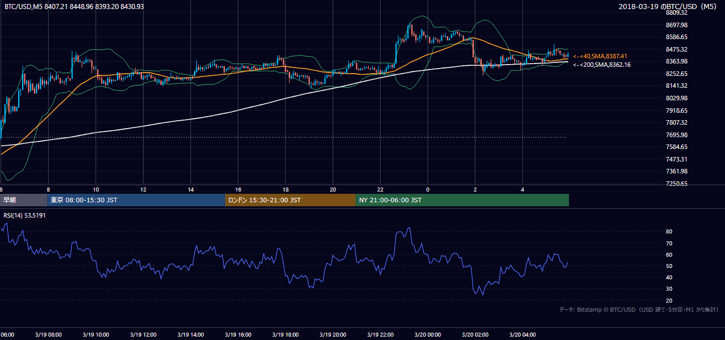This screenshot has width=725, height=340.
Task: Click the 3/20 04:00 date axis label
Action: point(521,335)
